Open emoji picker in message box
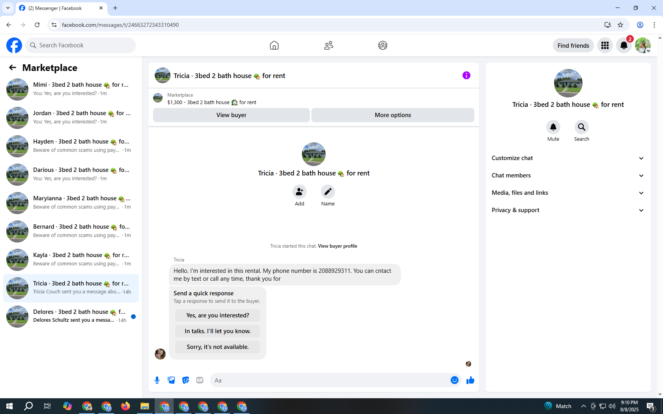Screen dimensions: 663x414 pos(455,380)
